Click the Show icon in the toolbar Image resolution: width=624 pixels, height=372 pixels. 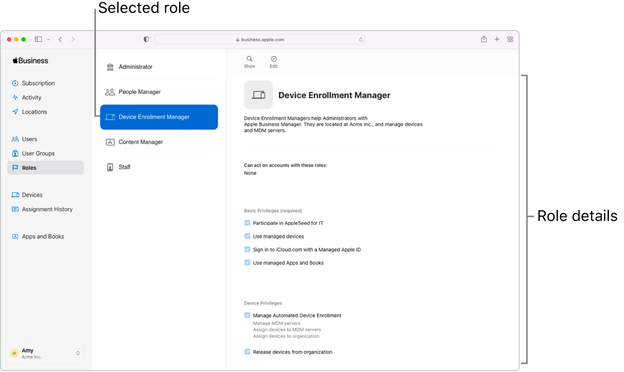249,60
